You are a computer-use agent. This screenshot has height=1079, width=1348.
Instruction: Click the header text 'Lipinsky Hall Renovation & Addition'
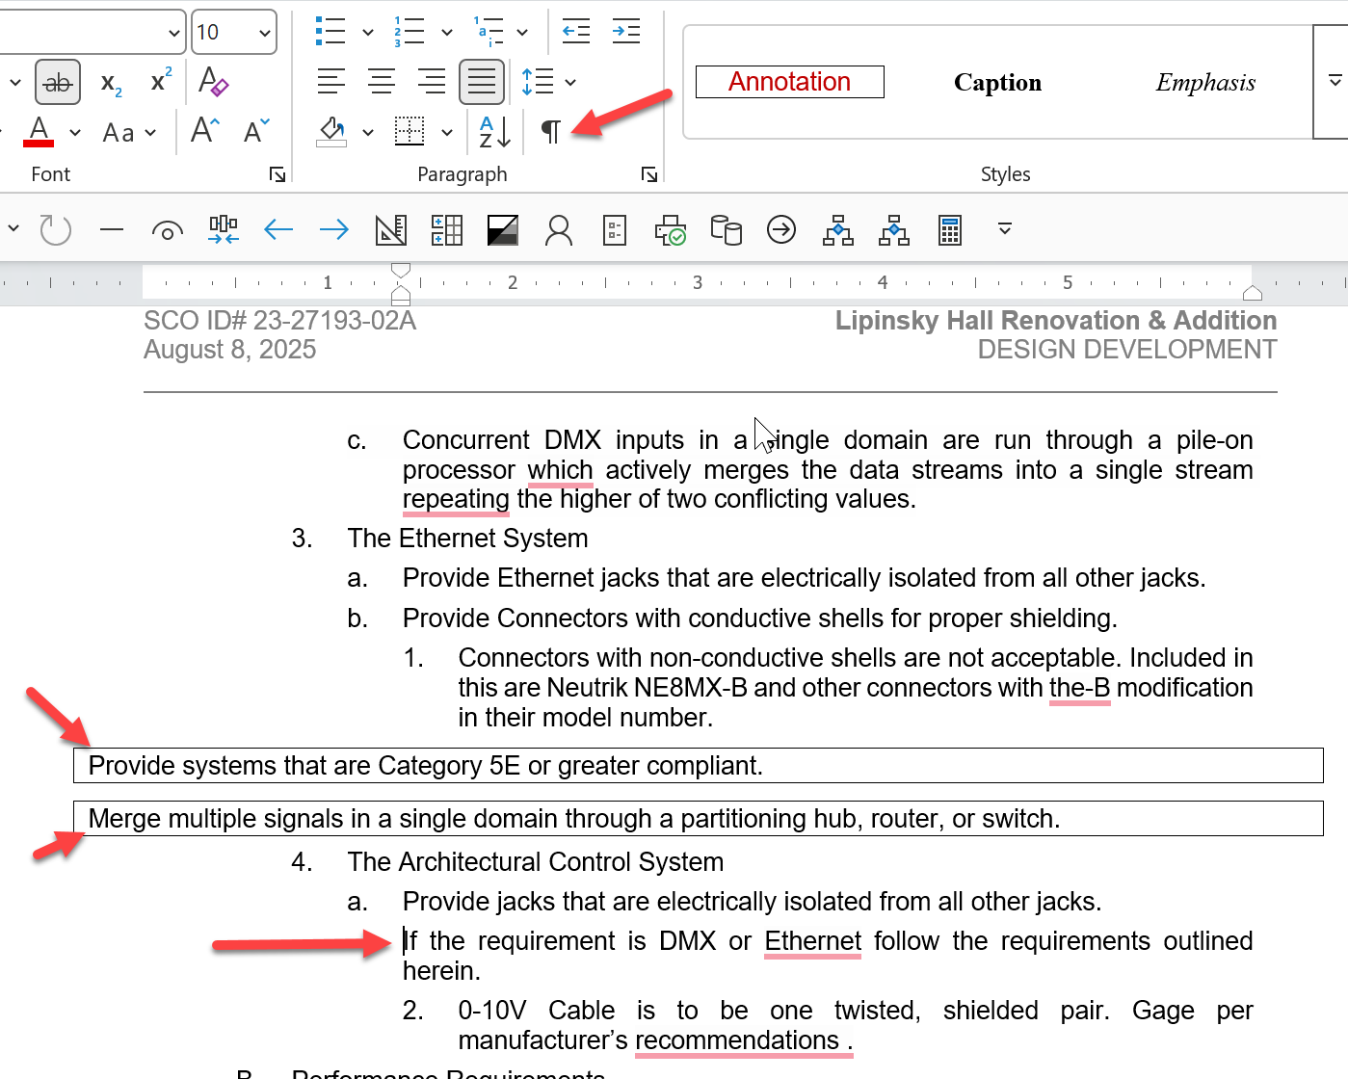pyautogui.click(x=1056, y=321)
